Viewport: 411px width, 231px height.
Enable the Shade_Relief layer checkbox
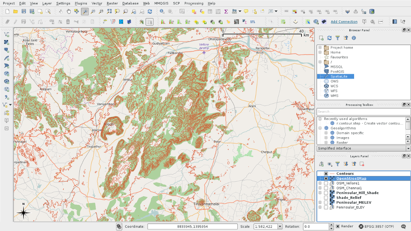coord(326,198)
